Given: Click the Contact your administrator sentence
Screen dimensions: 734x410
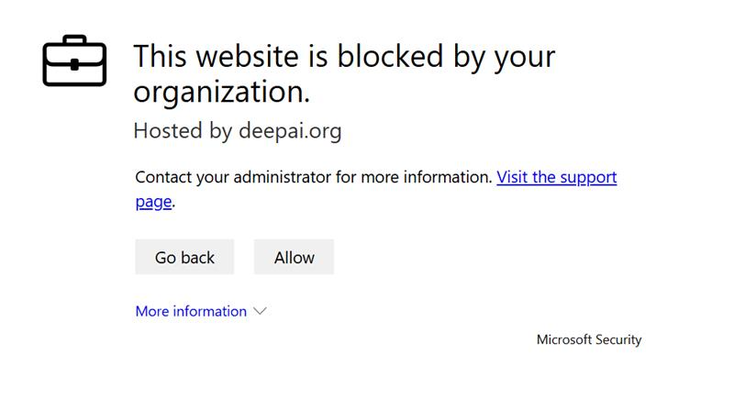Looking at the screenshot, I should [313, 177].
